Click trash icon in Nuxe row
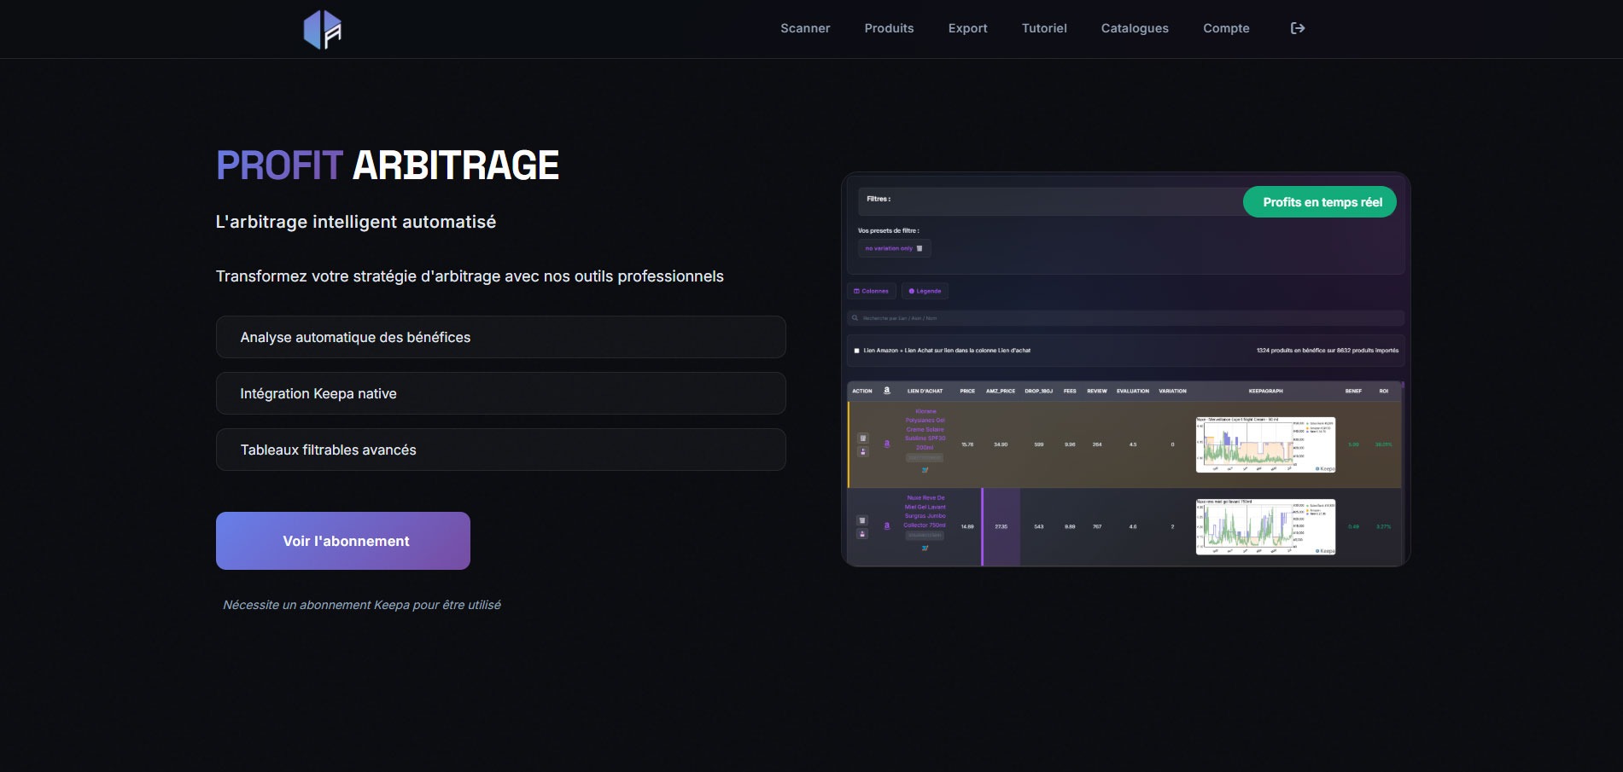Screen dimensions: 1623x772 pos(862,520)
